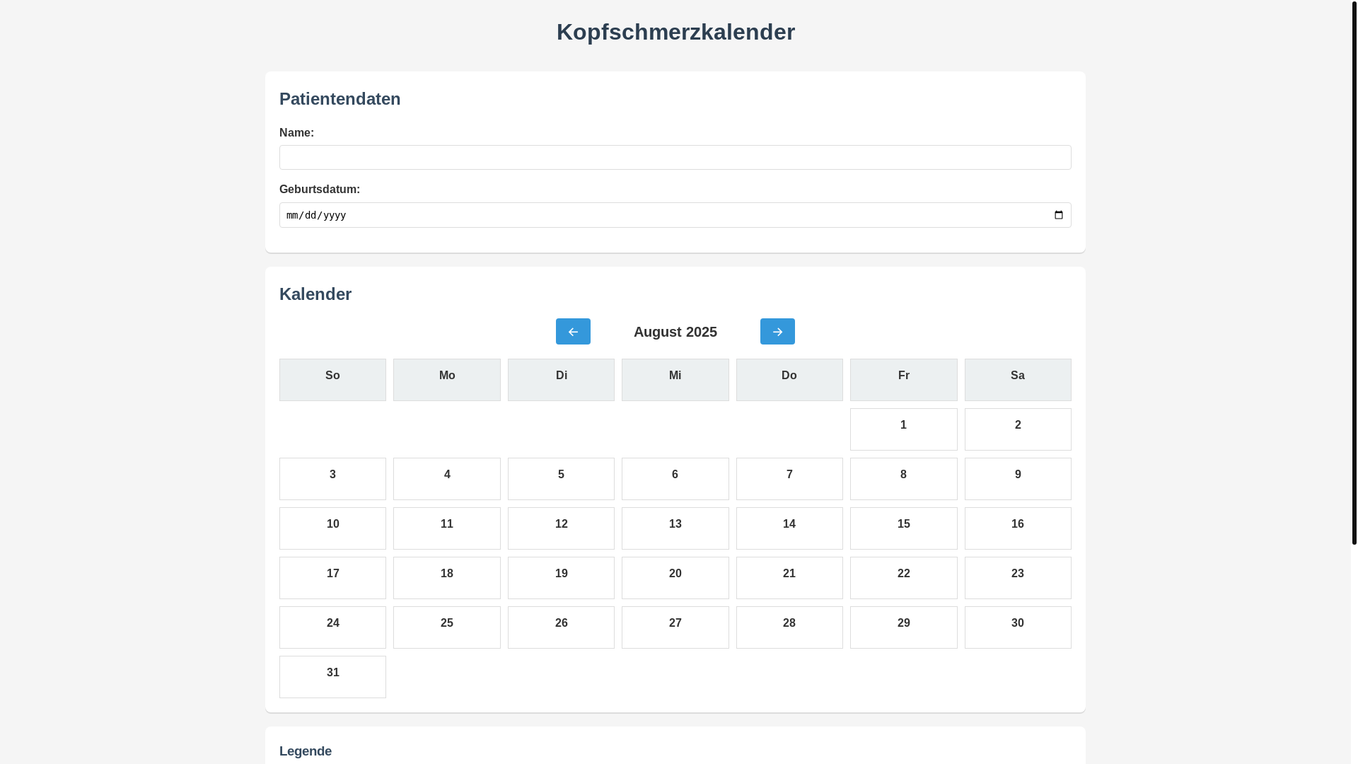
Task: Click the August 2025 month label
Action: coord(675,332)
